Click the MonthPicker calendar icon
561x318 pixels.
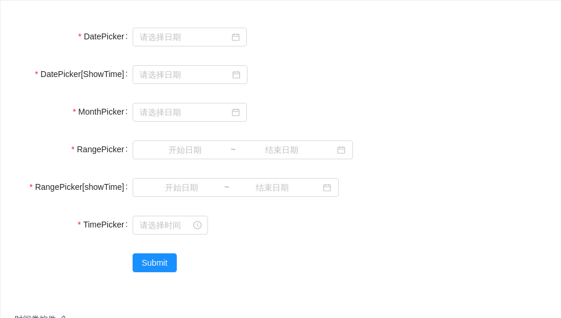pyautogui.click(x=236, y=112)
